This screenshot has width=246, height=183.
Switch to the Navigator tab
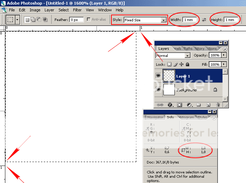click(x=155, y=117)
